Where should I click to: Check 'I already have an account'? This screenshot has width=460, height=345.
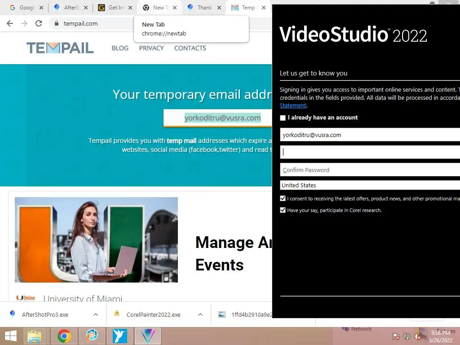pos(283,118)
